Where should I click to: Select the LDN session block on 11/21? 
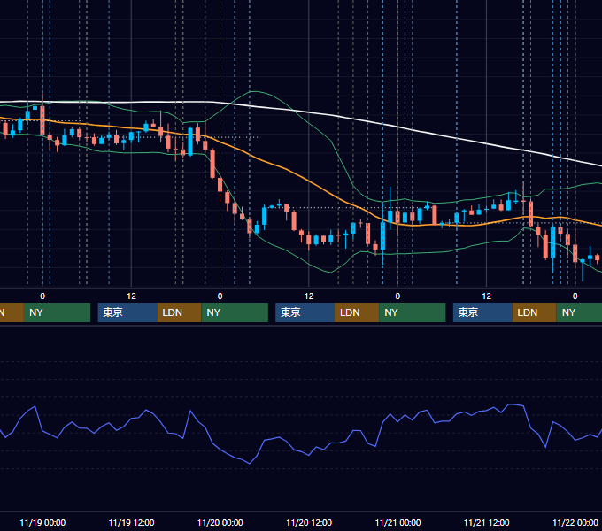point(535,312)
